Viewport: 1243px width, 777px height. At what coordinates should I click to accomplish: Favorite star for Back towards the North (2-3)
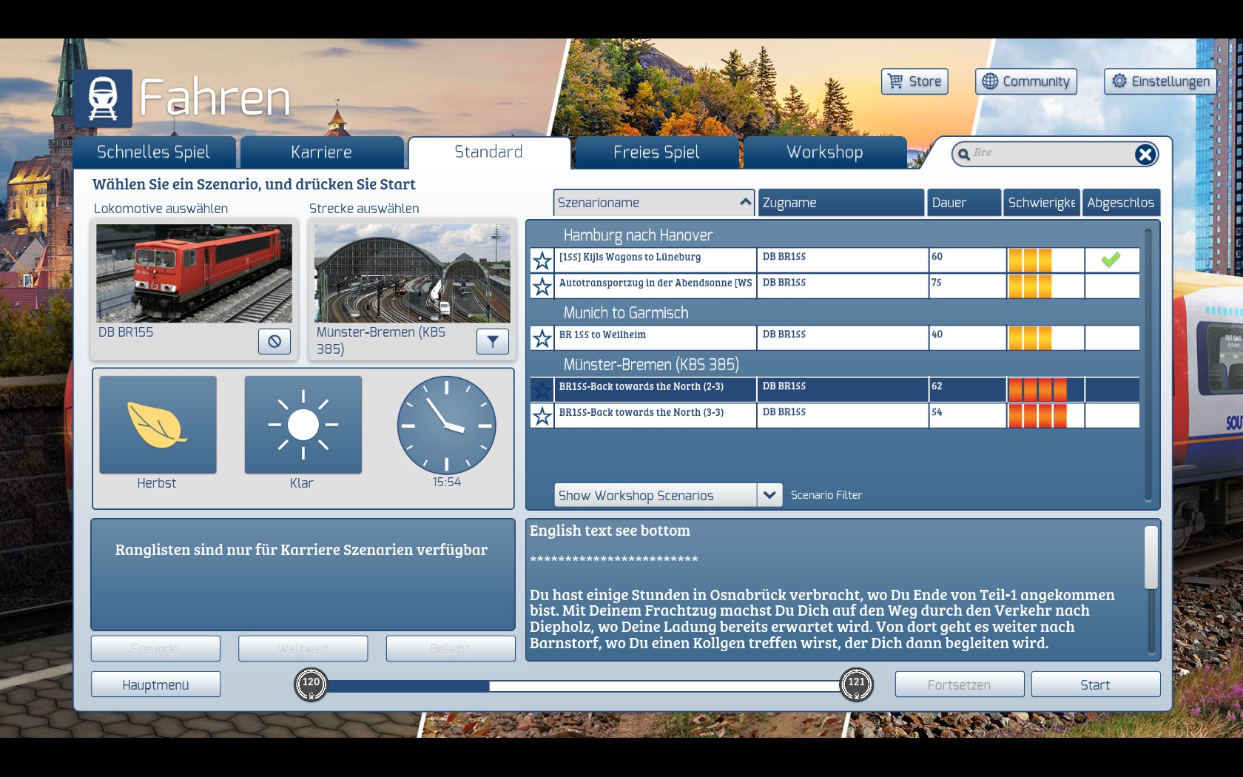[542, 390]
